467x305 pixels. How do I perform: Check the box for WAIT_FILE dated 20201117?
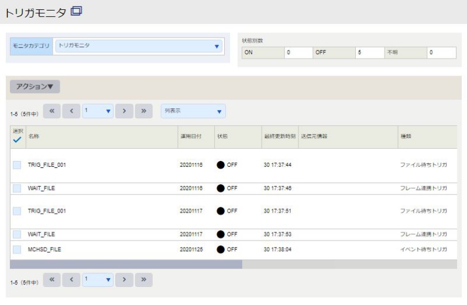(17, 234)
